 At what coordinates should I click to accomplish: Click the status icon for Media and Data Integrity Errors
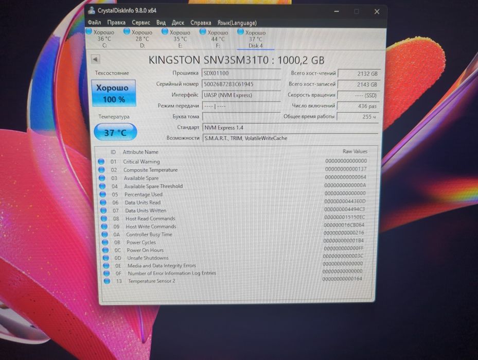(106, 265)
